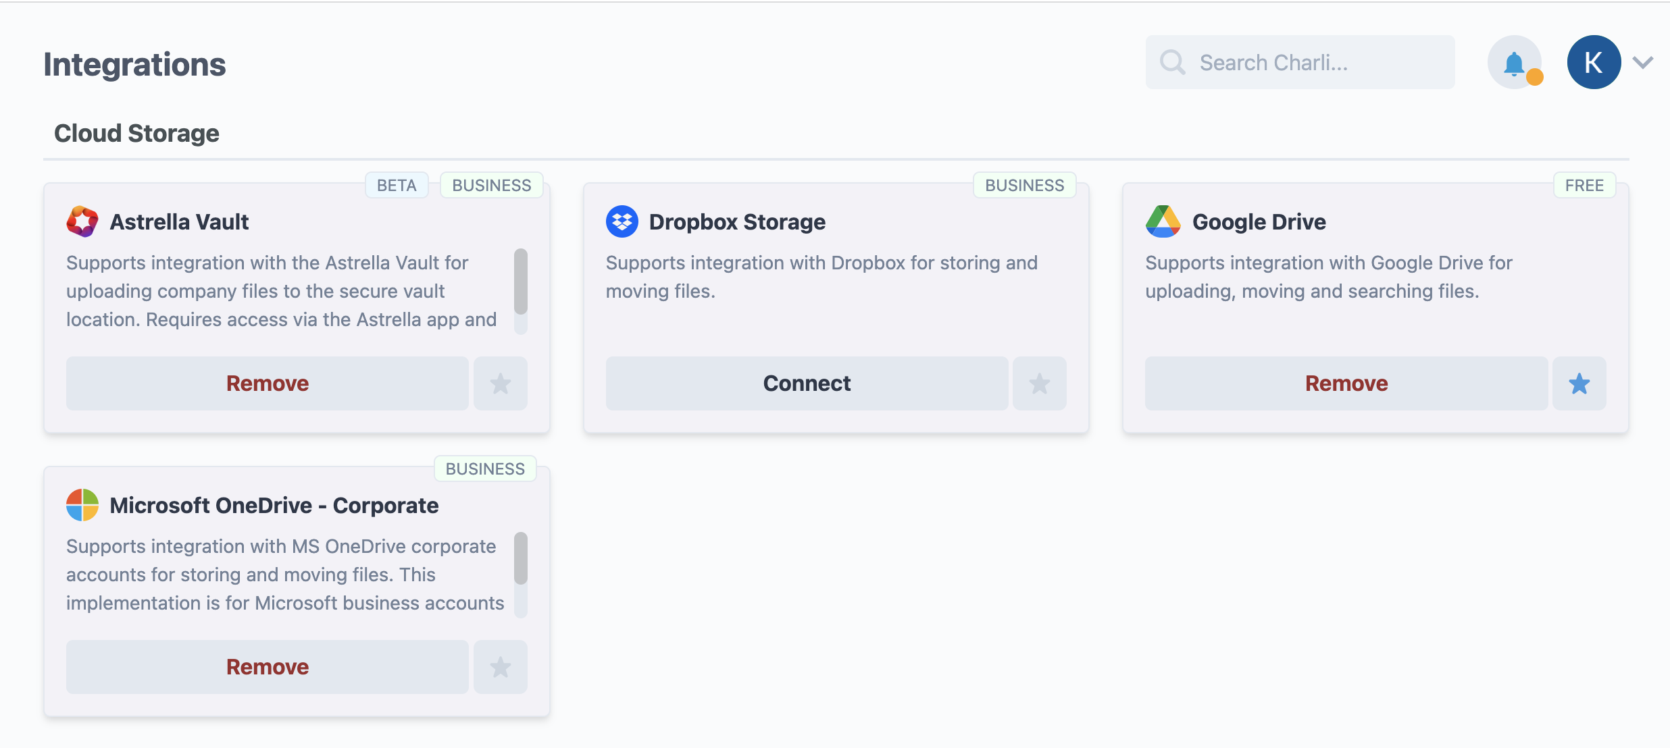Click the Astrella Vault card title
This screenshot has width=1670, height=748.
point(179,222)
